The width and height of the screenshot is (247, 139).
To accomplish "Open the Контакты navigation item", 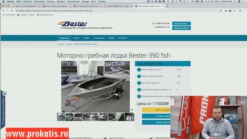I will click(x=123, y=38).
